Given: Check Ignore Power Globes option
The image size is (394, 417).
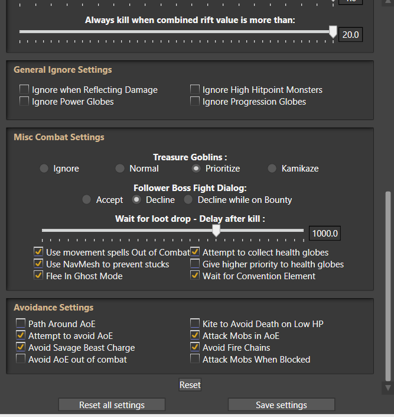Looking at the screenshot, I should [x=24, y=102].
